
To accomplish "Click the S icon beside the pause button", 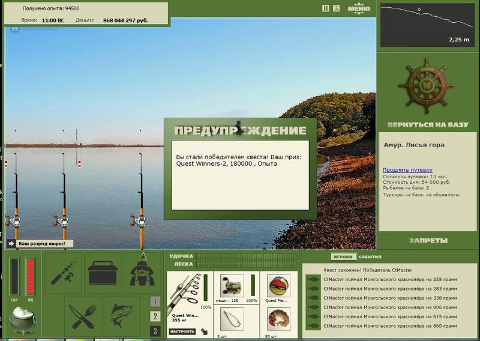I will [x=336, y=8].
